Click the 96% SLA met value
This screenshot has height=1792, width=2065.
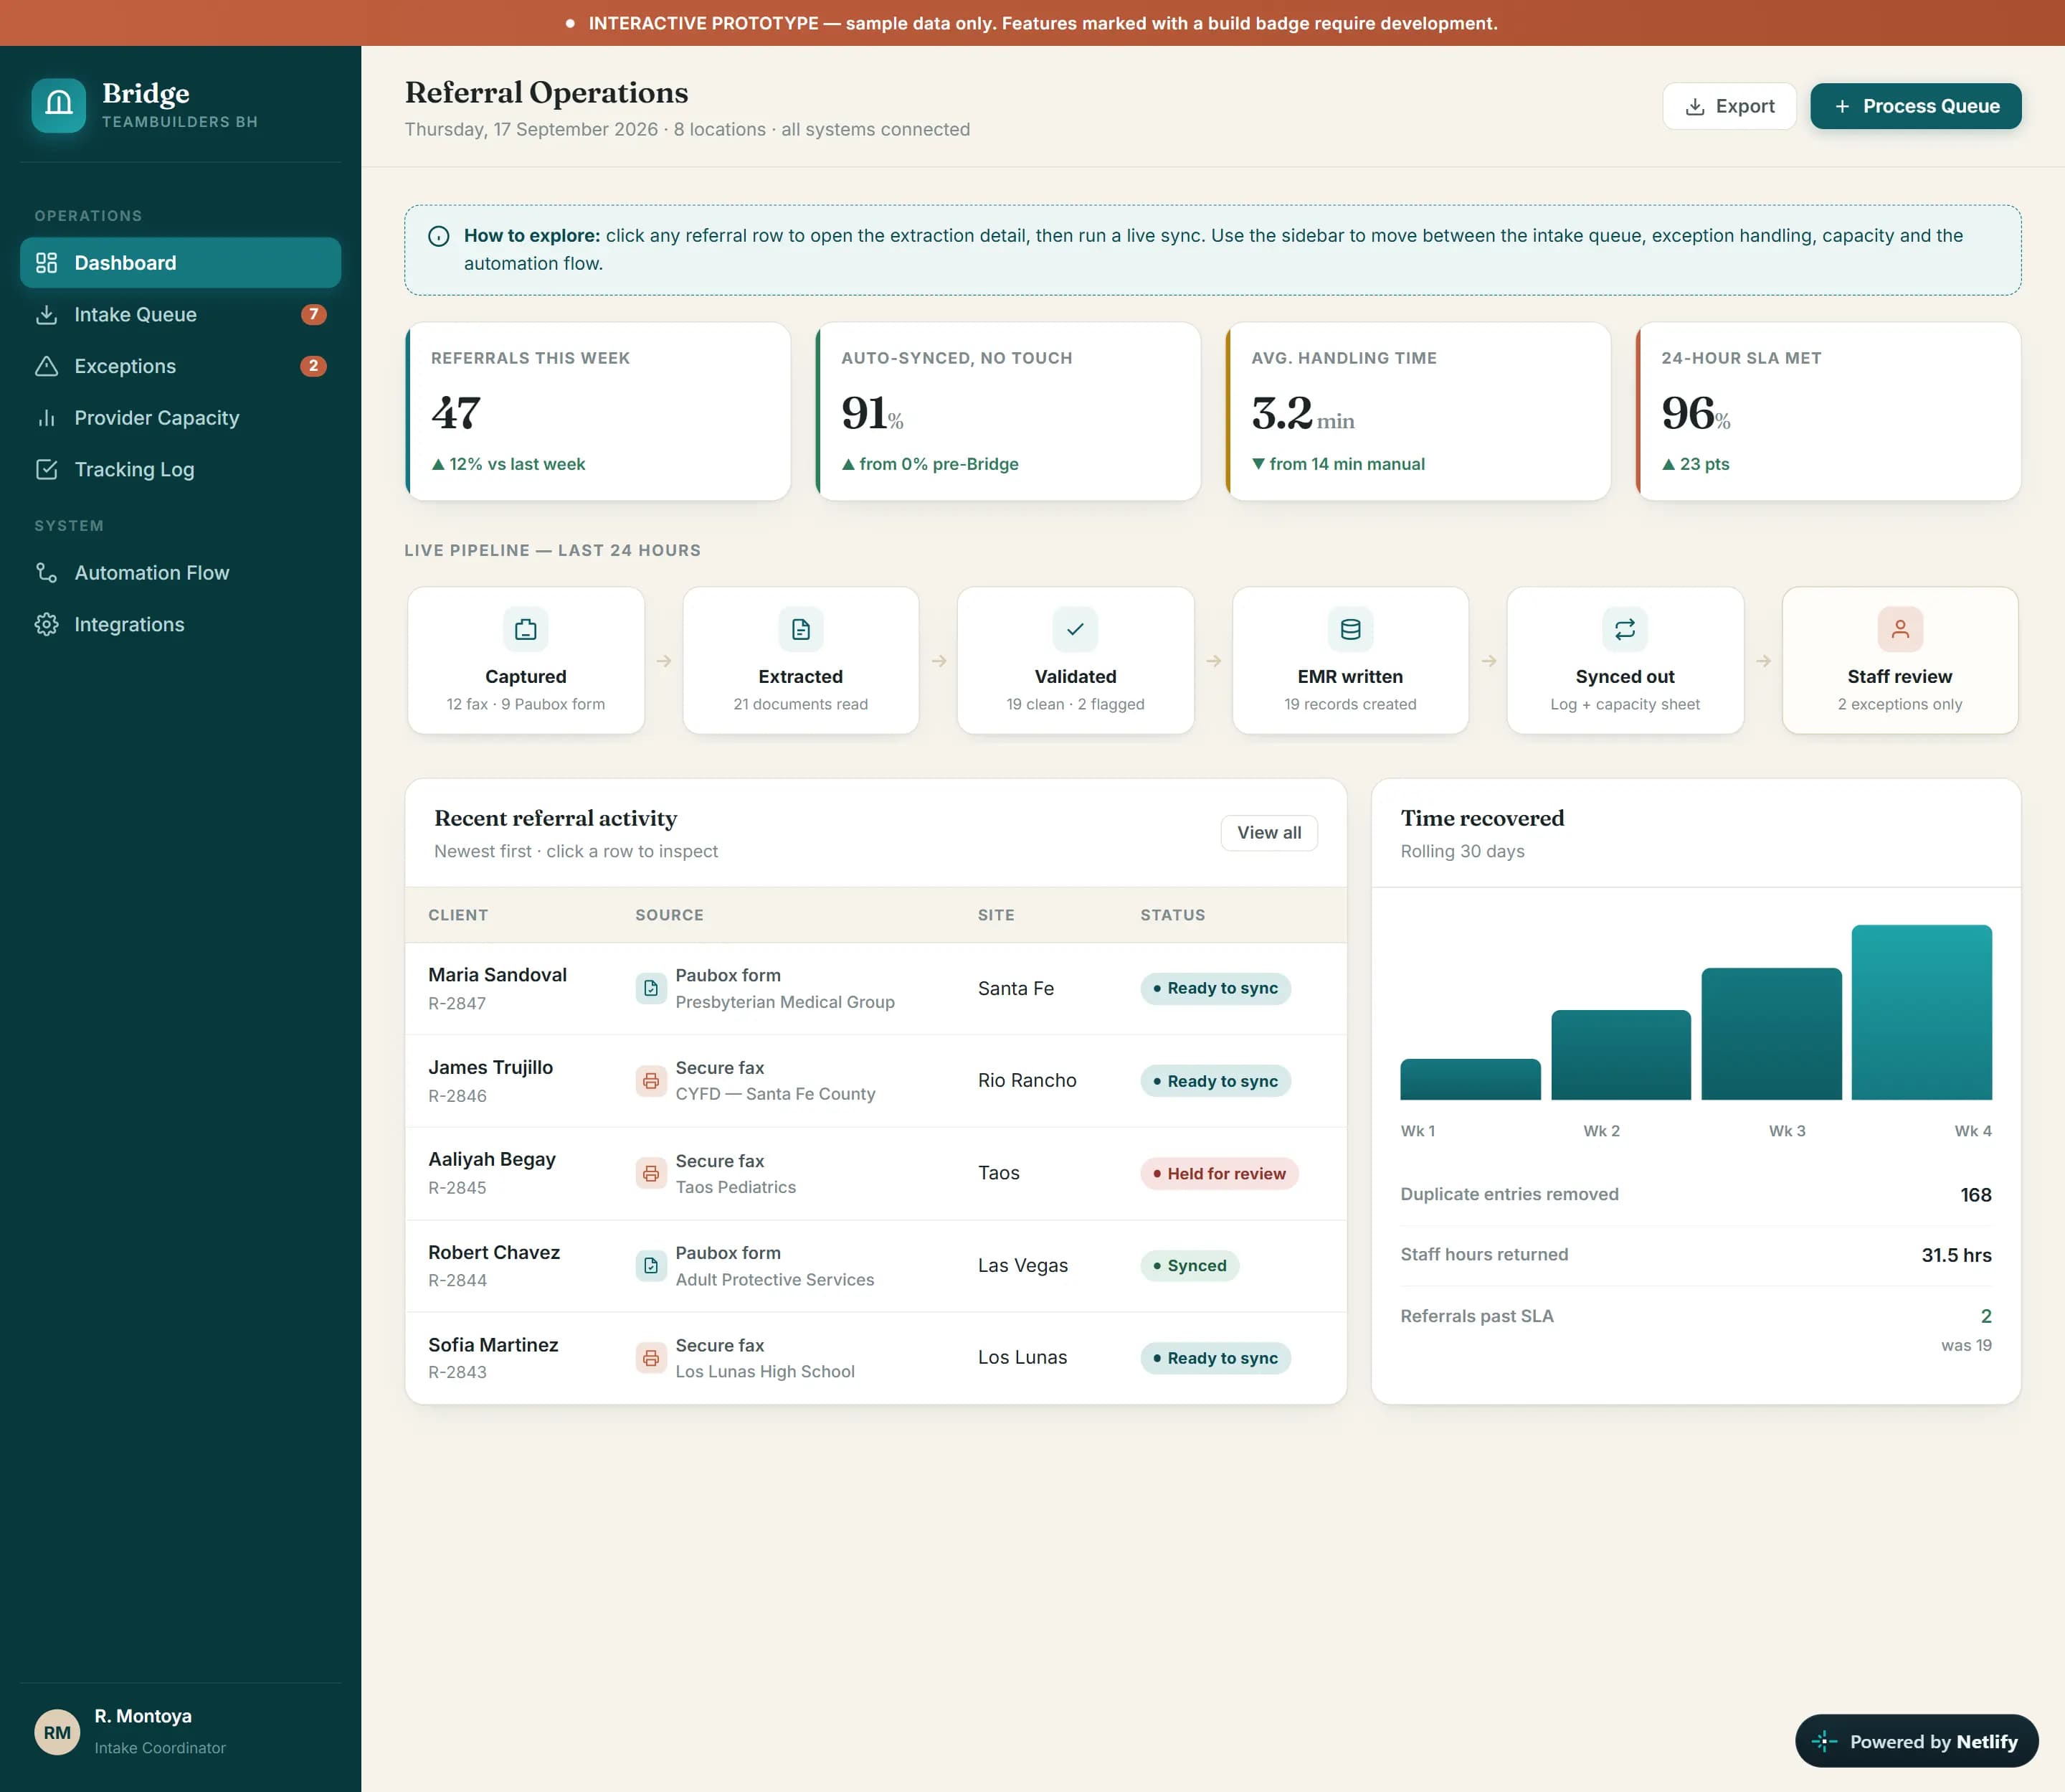[x=1695, y=413]
